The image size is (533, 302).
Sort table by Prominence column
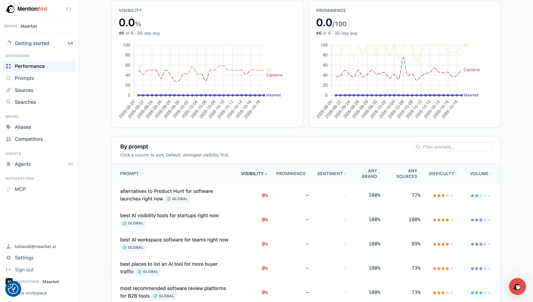point(292,174)
